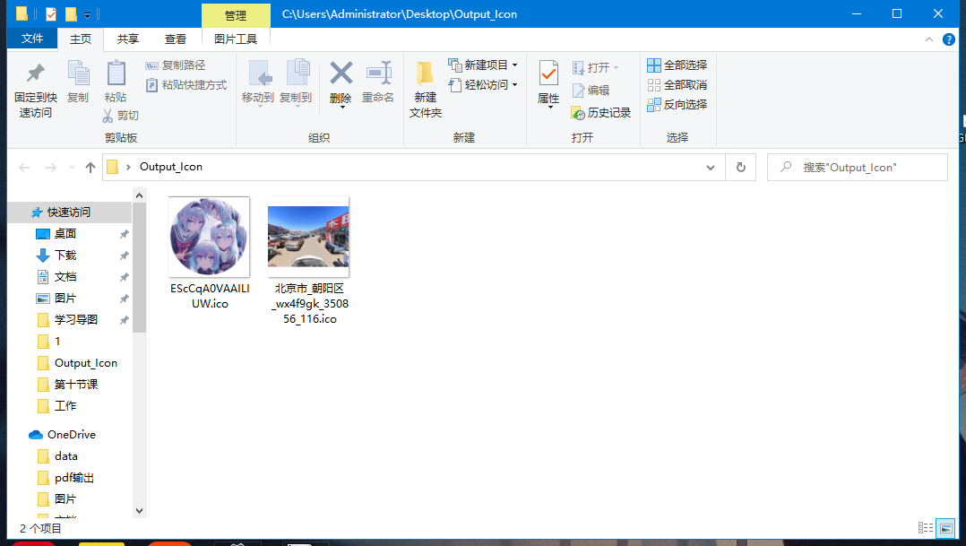Pin folder to Quick Access (固定到快速访问)
966x546 pixels.
[x=36, y=90]
